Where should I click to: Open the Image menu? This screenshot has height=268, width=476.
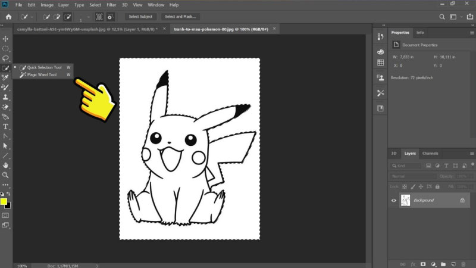47,5
